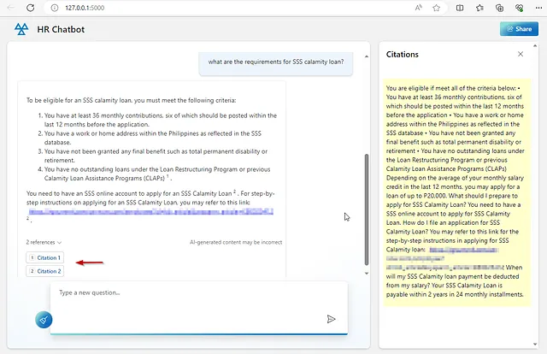Image resolution: width=547 pixels, height=354 pixels.
Task: Click chat scrollbar down arrow
Action: [x=367, y=274]
